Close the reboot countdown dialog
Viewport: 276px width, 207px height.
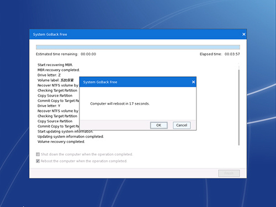tap(193, 82)
